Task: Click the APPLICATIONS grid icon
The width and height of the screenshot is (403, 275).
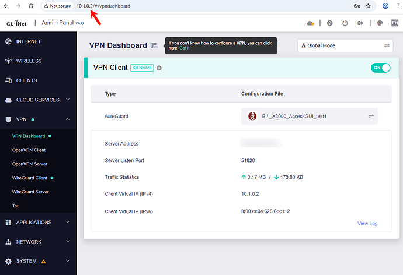Action: [x=8, y=222]
